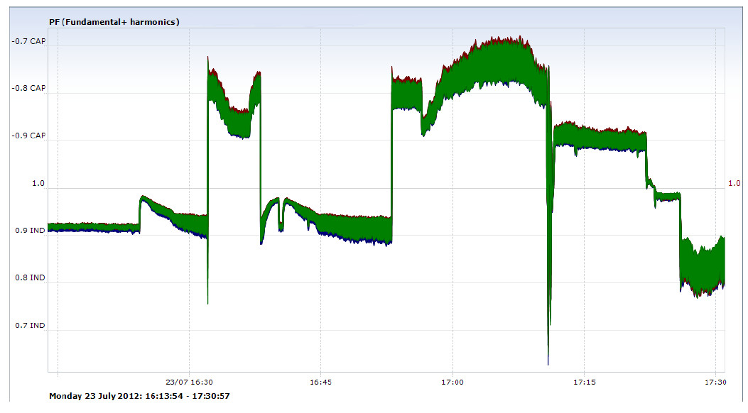Click the red '1.0' label on right axis
This screenshot has width=748, height=413.
pos(735,183)
